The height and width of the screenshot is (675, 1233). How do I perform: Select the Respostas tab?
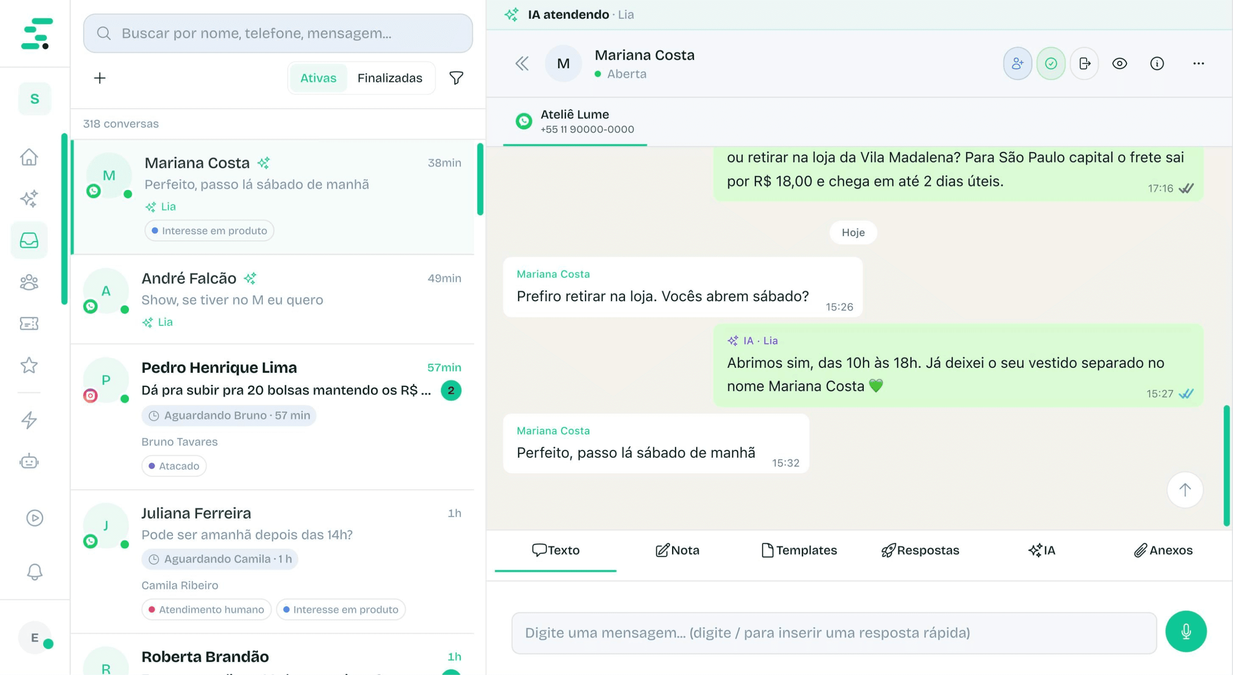tap(921, 550)
